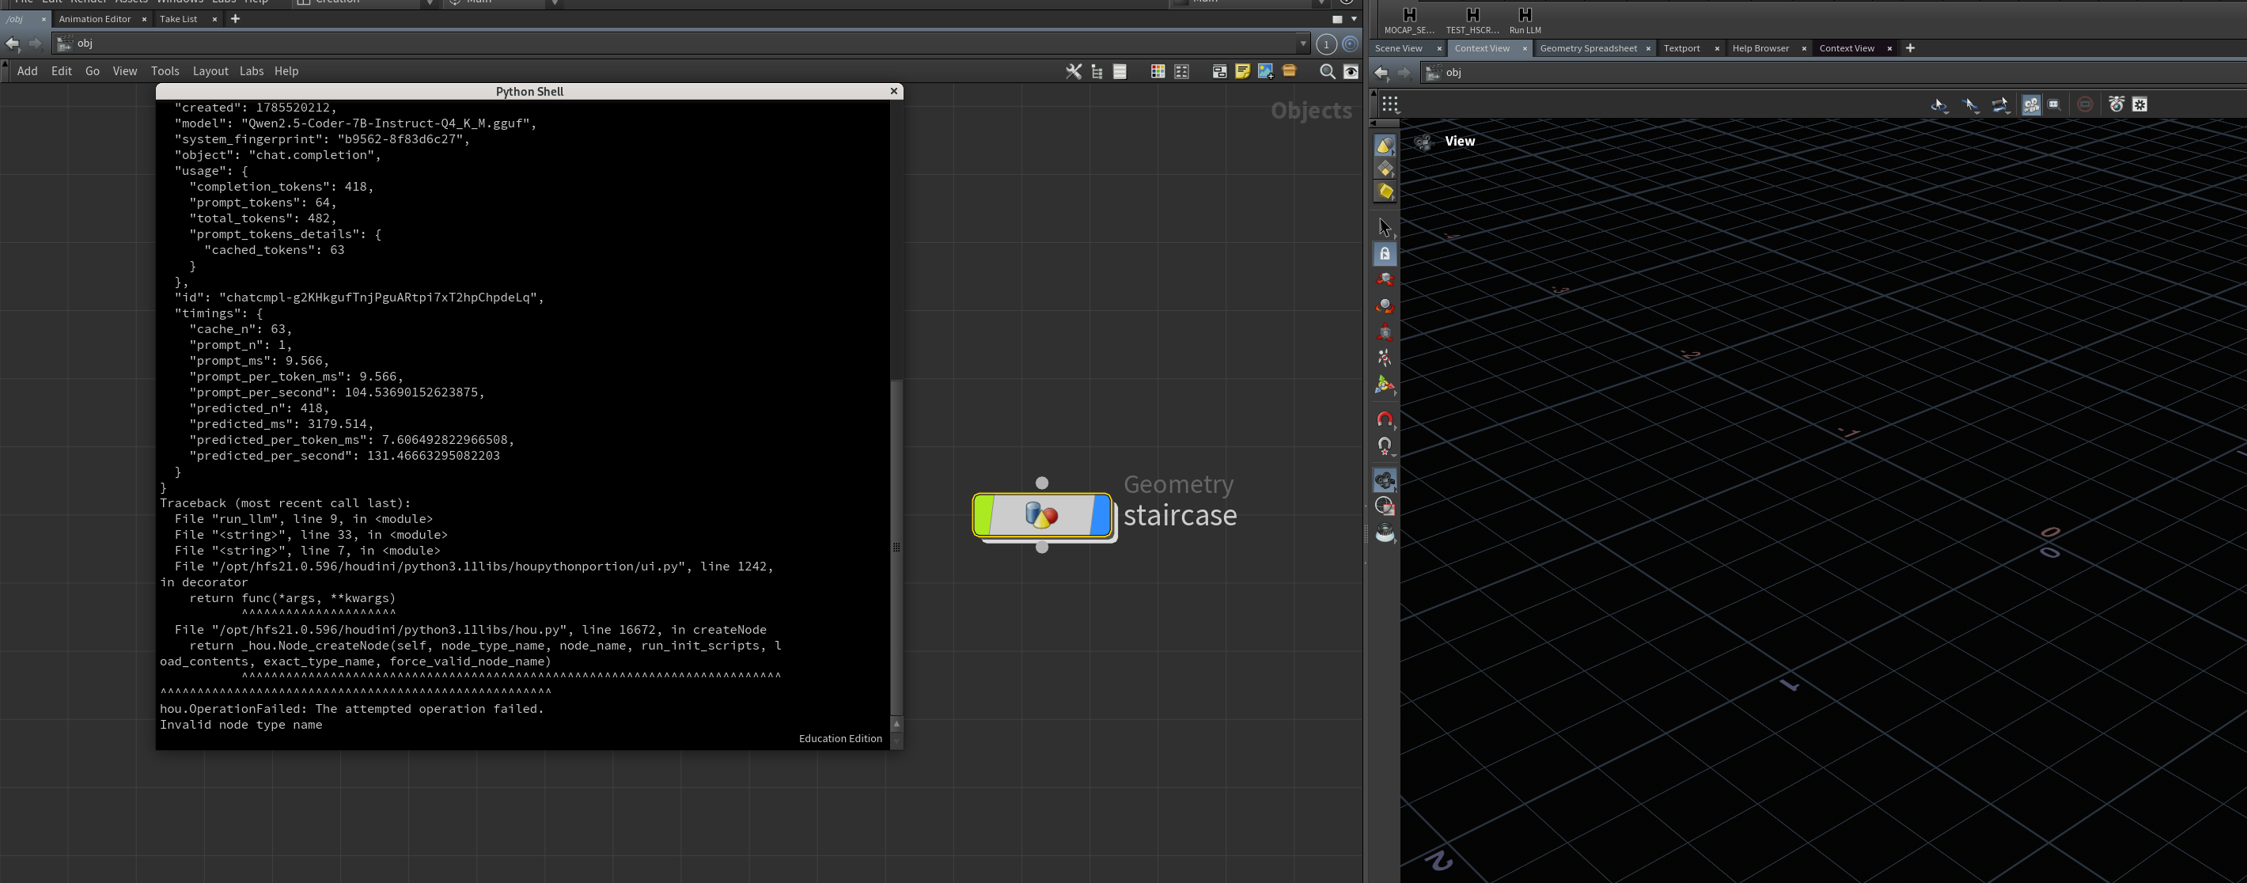Viewport: 2247px width, 883px height.
Task: Switch to the Scene View tab
Action: tap(1398, 49)
